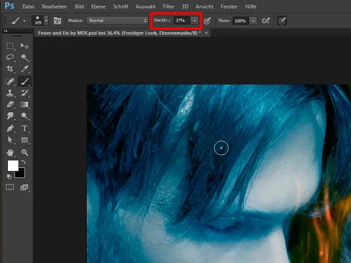Open the Auswahl menu
Screen dimensions: 351x263
tap(145, 7)
